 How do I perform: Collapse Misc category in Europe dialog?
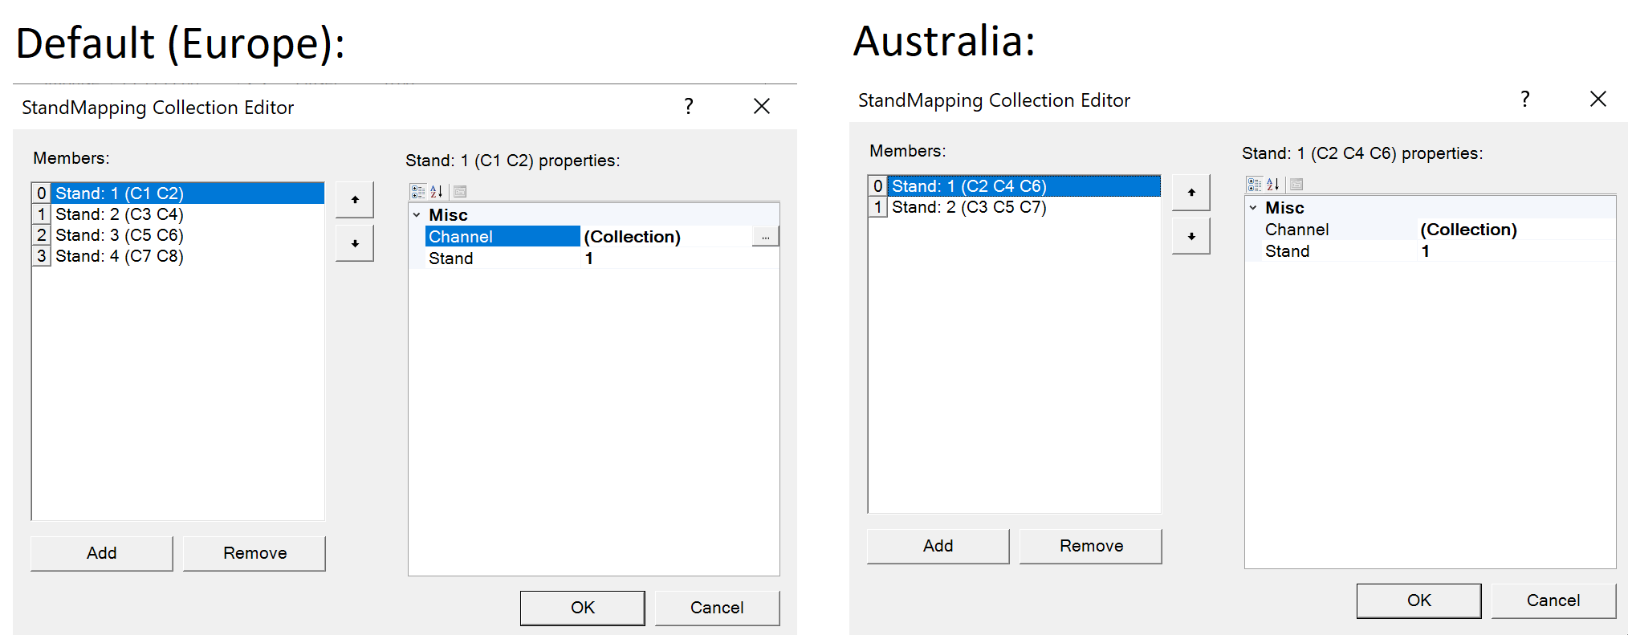point(417,215)
